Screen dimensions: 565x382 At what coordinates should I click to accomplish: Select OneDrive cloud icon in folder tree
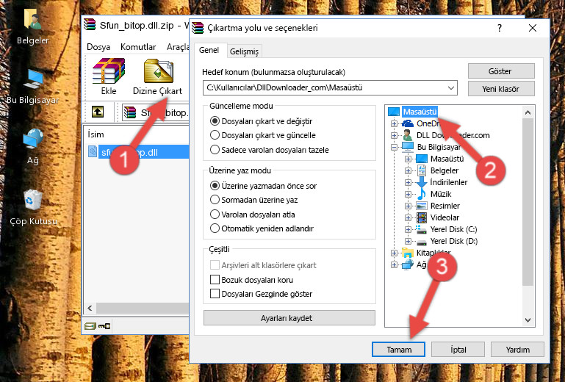408,123
